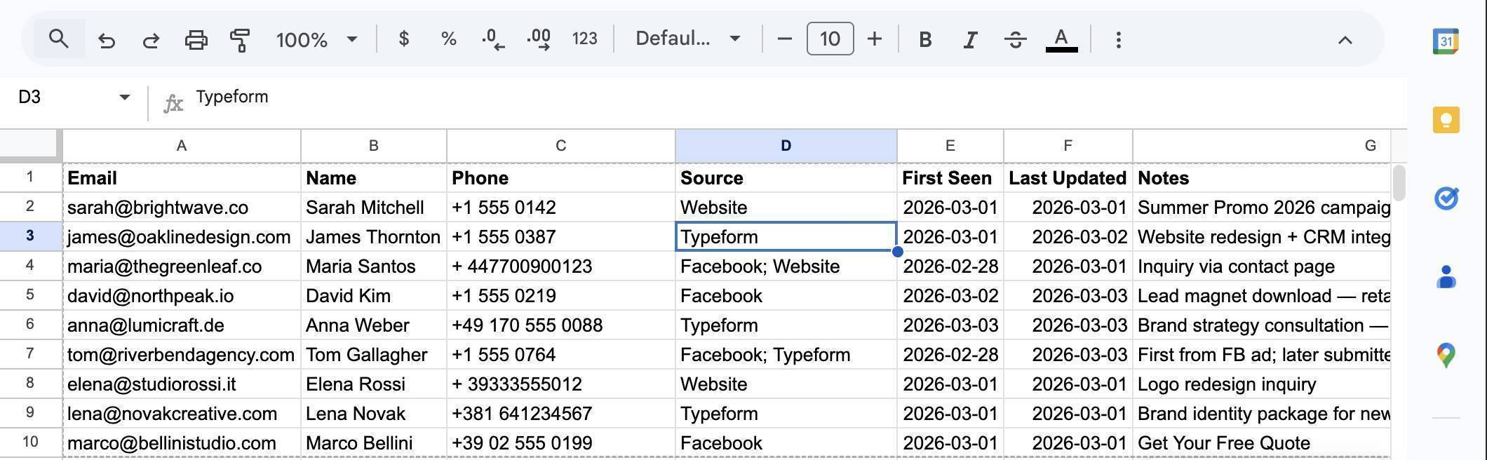Open more number formats 123 button

pos(584,39)
